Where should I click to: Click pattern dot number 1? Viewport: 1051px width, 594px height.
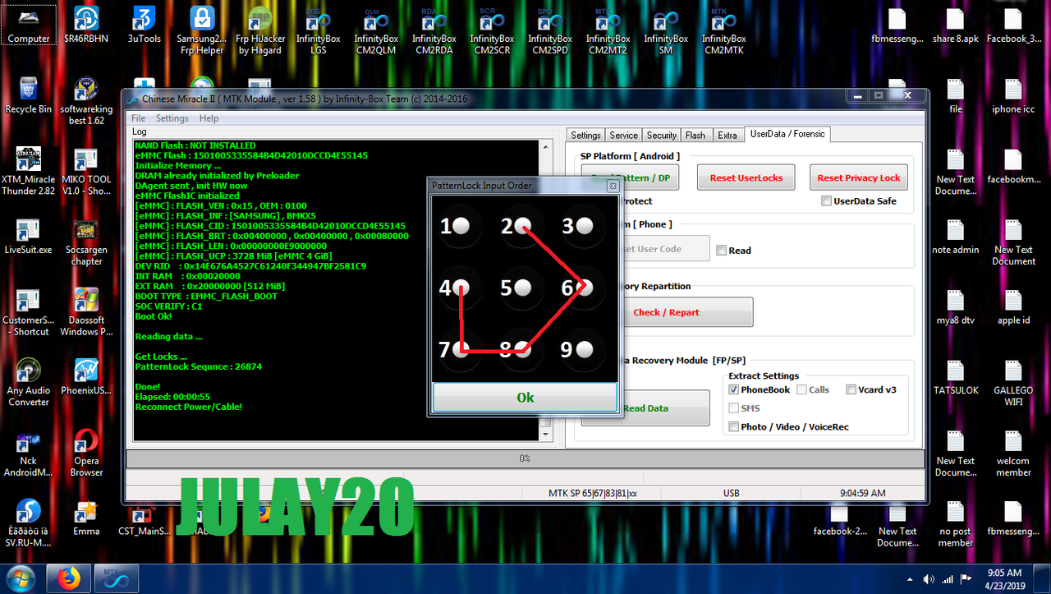(x=461, y=225)
